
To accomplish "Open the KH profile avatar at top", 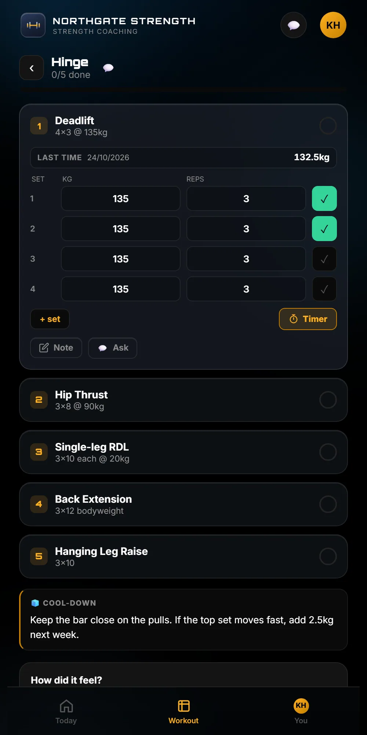I will 333,25.
